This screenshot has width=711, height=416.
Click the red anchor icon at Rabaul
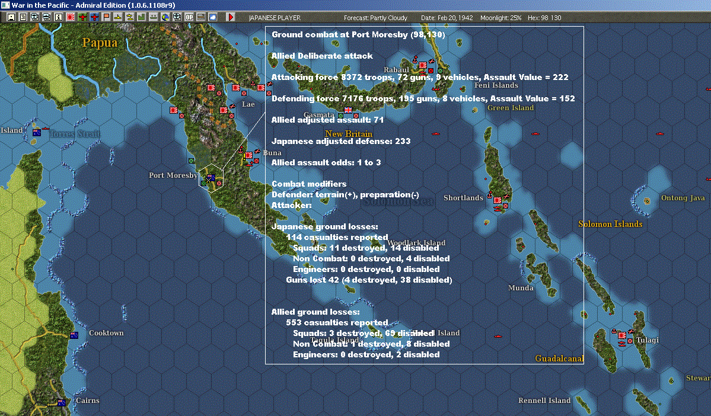click(415, 60)
